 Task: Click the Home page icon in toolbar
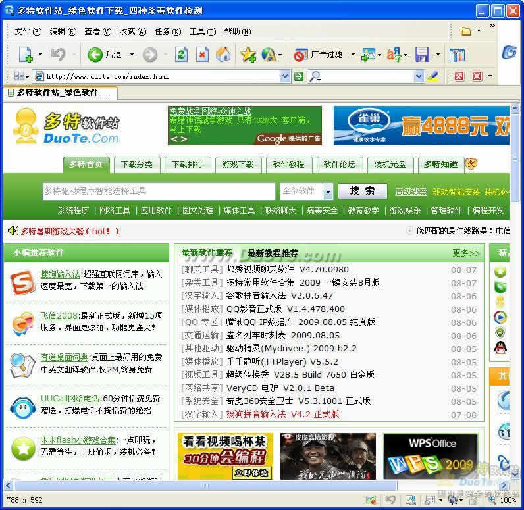pos(224,55)
